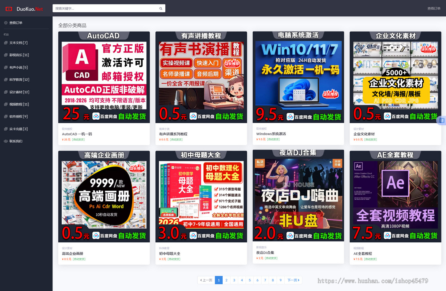Open the 夜店DJ合集 product image
The height and width of the screenshot is (291, 446).
click(x=298, y=195)
